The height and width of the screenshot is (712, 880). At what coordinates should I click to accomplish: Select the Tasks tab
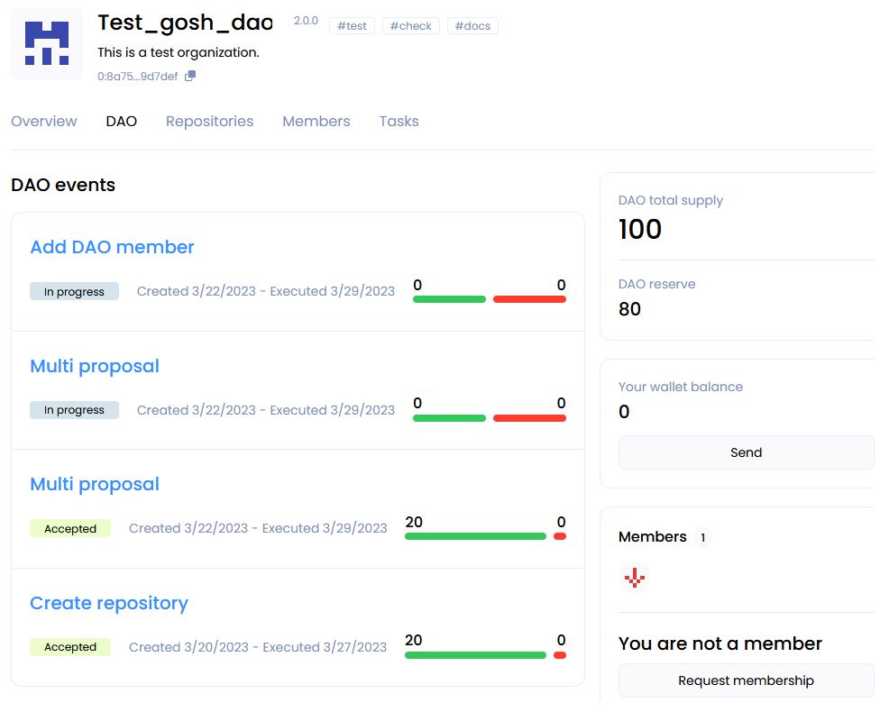point(399,122)
